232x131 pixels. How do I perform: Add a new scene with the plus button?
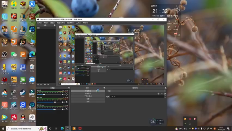point(38,84)
